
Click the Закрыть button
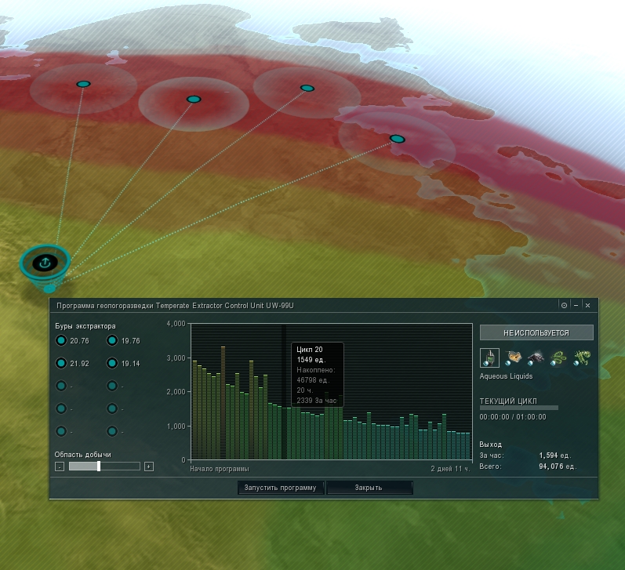369,488
